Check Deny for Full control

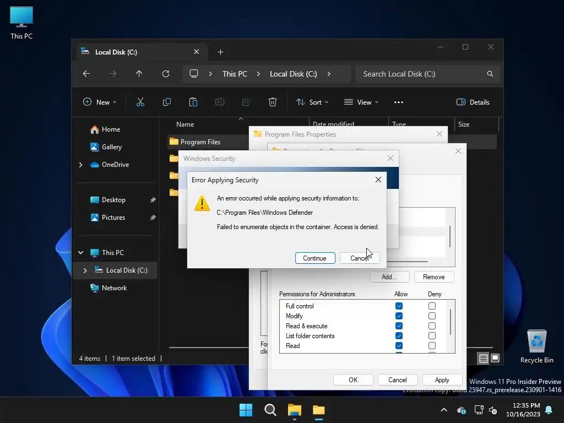tap(432, 306)
